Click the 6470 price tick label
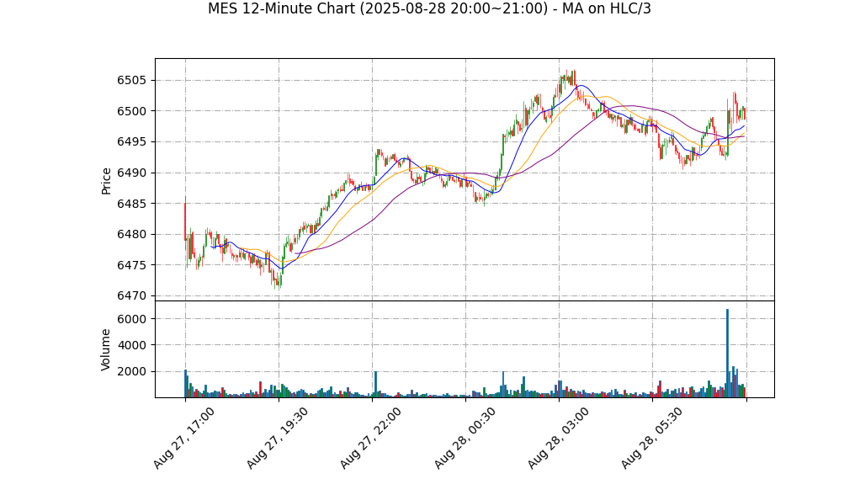 [x=131, y=295]
